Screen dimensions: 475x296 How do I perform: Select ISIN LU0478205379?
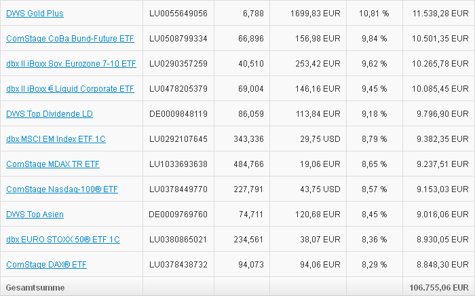pos(178,89)
